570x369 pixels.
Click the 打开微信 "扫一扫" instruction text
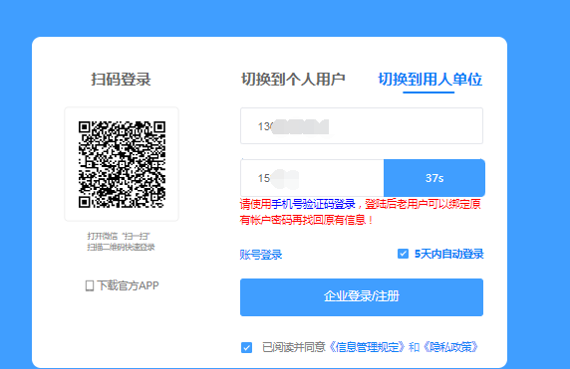(119, 236)
